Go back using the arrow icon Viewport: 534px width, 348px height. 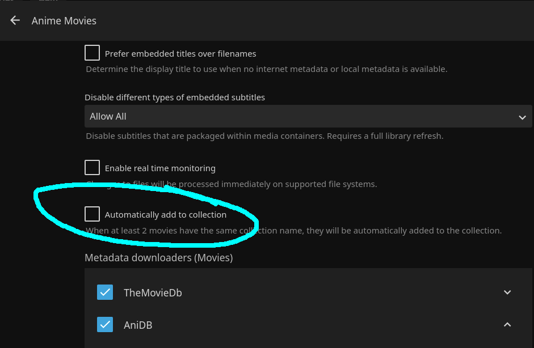pyautogui.click(x=15, y=20)
